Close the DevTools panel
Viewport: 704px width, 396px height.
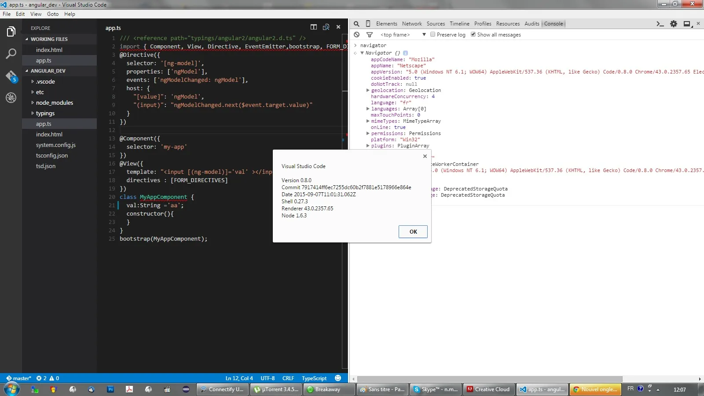(698, 23)
